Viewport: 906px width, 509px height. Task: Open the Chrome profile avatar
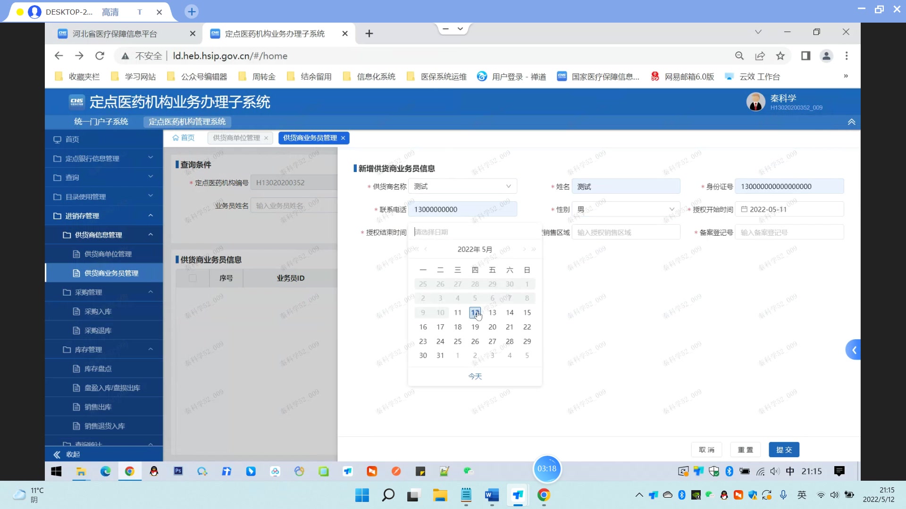click(x=826, y=56)
